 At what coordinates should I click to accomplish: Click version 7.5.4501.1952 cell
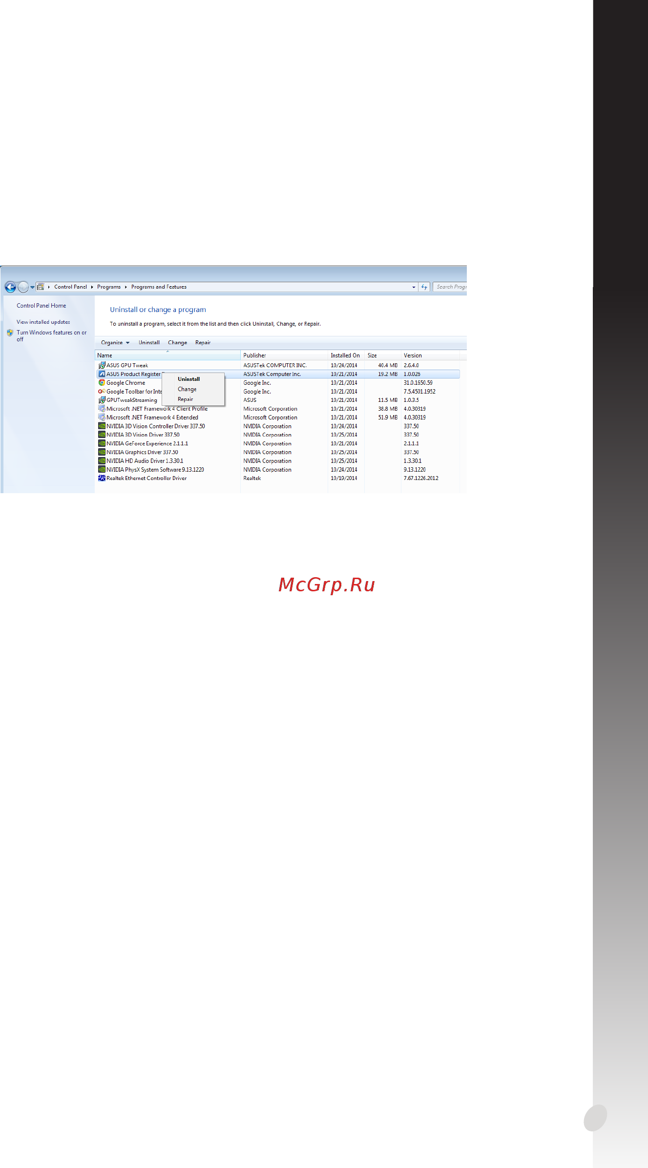pos(419,392)
